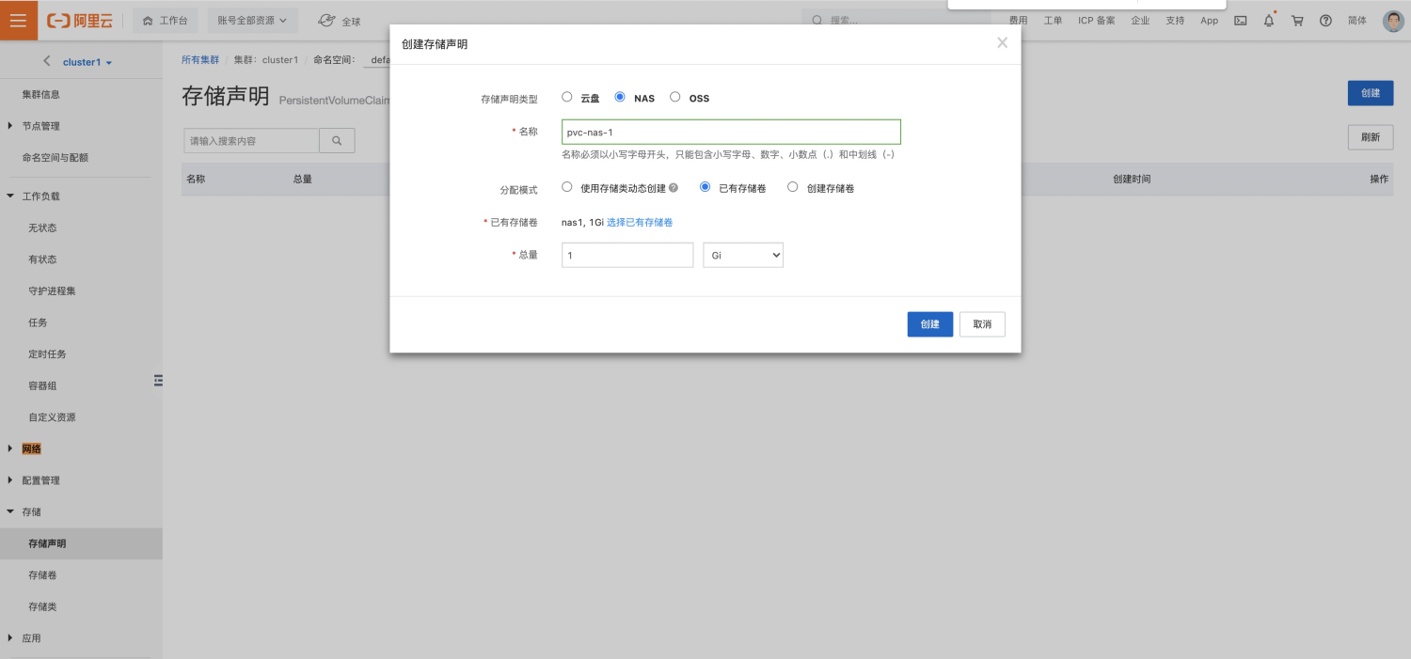The width and height of the screenshot is (1411, 659).
Task: Click the search button beside the list filter
Action: tap(337, 140)
